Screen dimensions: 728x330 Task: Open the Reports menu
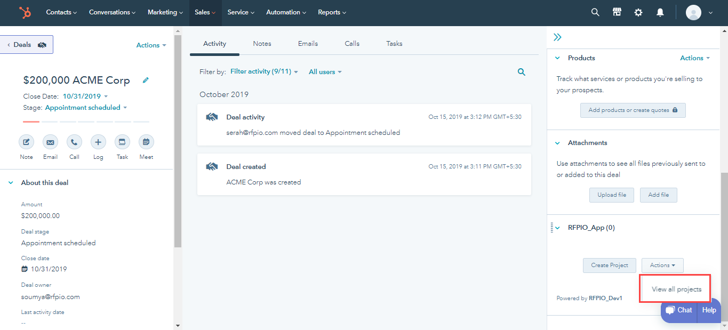(x=332, y=12)
